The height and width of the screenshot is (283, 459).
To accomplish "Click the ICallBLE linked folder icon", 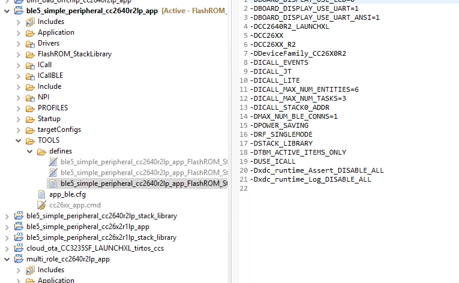I will click(x=30, y=76).
